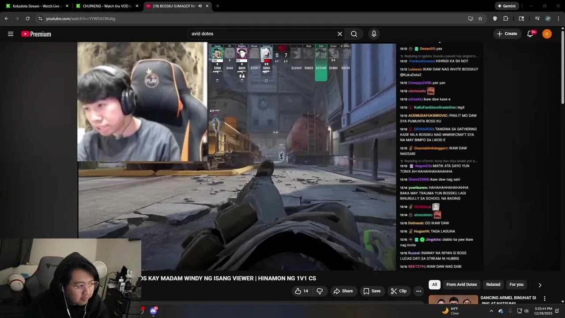
Task: Open Google Lens search icon in toolbar
Action: tap(521, 19)
